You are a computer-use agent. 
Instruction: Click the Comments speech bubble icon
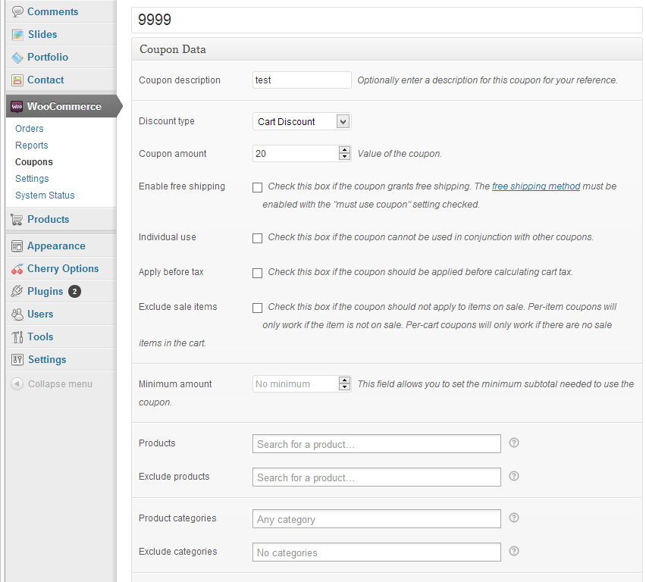(17, 11)
